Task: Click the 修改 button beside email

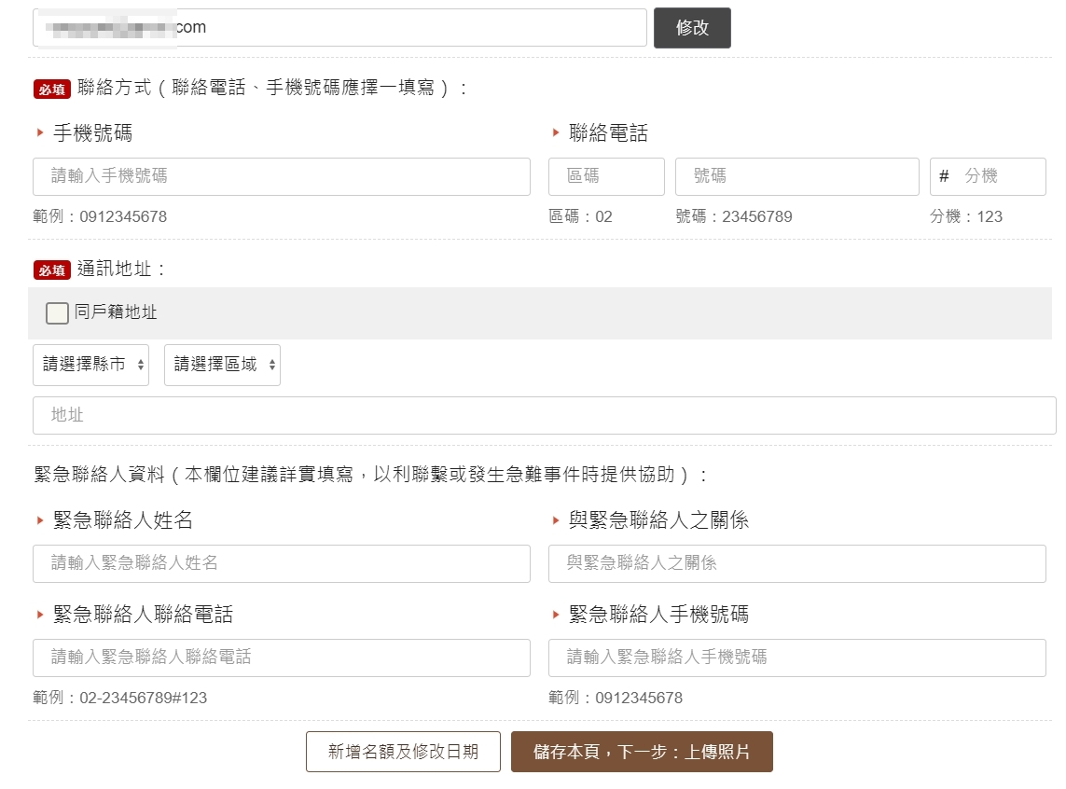Action: 692,28
